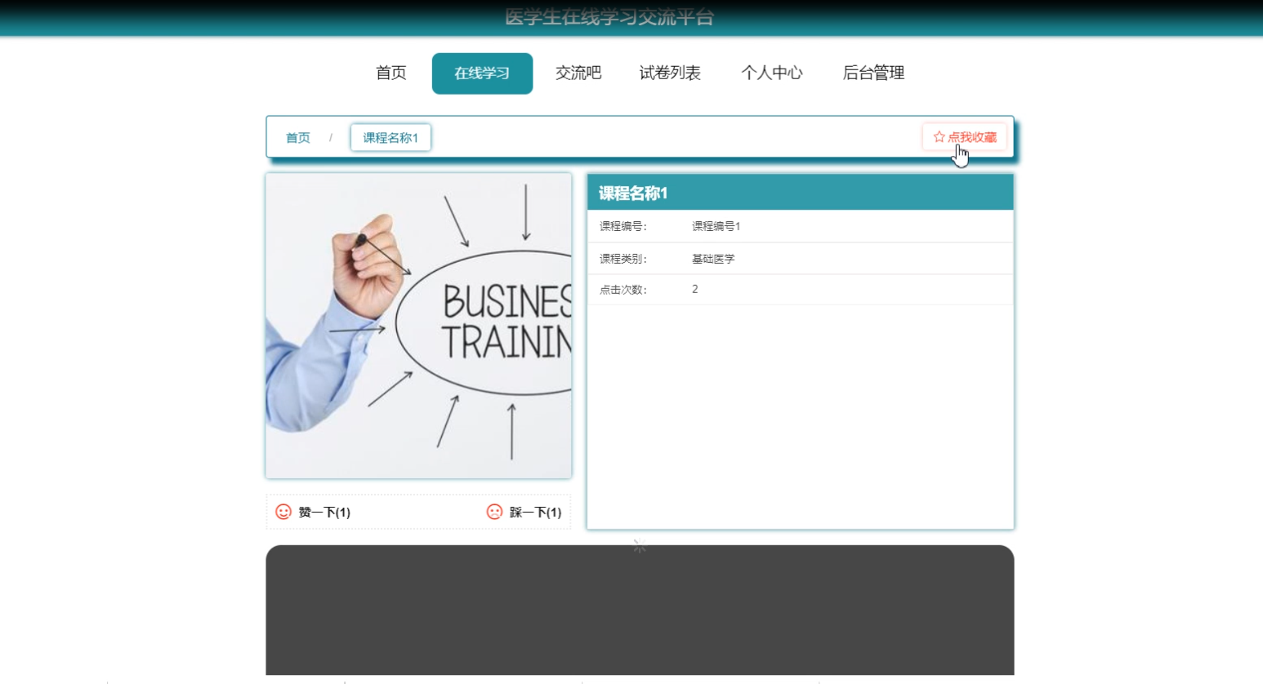
Task: Click the loading spinner icon above the video area
Action: pyautogui.click(x=639, y=546)
